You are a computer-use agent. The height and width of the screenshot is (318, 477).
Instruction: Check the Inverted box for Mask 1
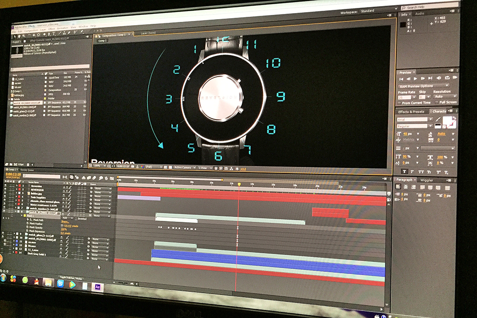(x=75, y=218)
